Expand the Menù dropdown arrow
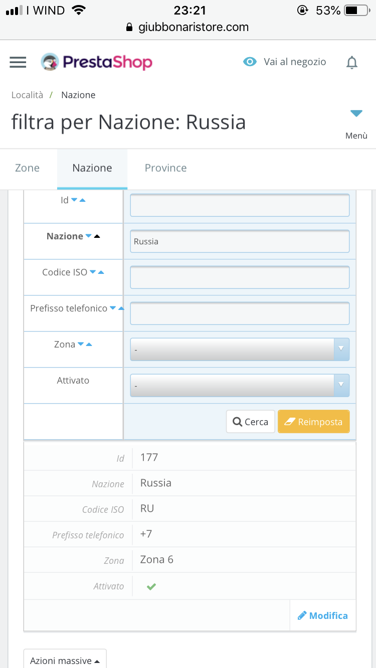Viewport: 376px width, 668px height. point(356,114)
